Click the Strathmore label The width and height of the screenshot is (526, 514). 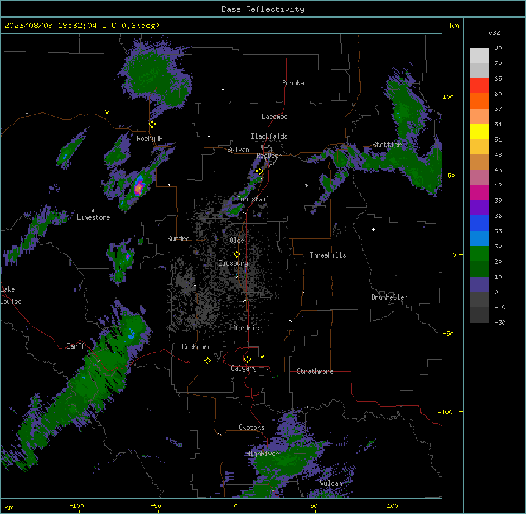[315, 371]
